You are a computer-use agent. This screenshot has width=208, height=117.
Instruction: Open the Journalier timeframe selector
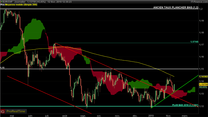20,2
